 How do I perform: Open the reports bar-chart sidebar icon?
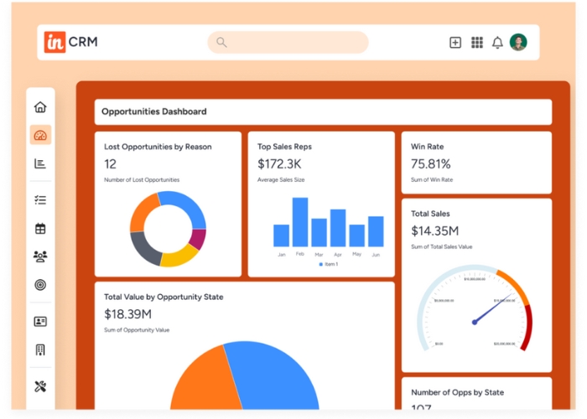pyautogui.click(x=40, y=163)
